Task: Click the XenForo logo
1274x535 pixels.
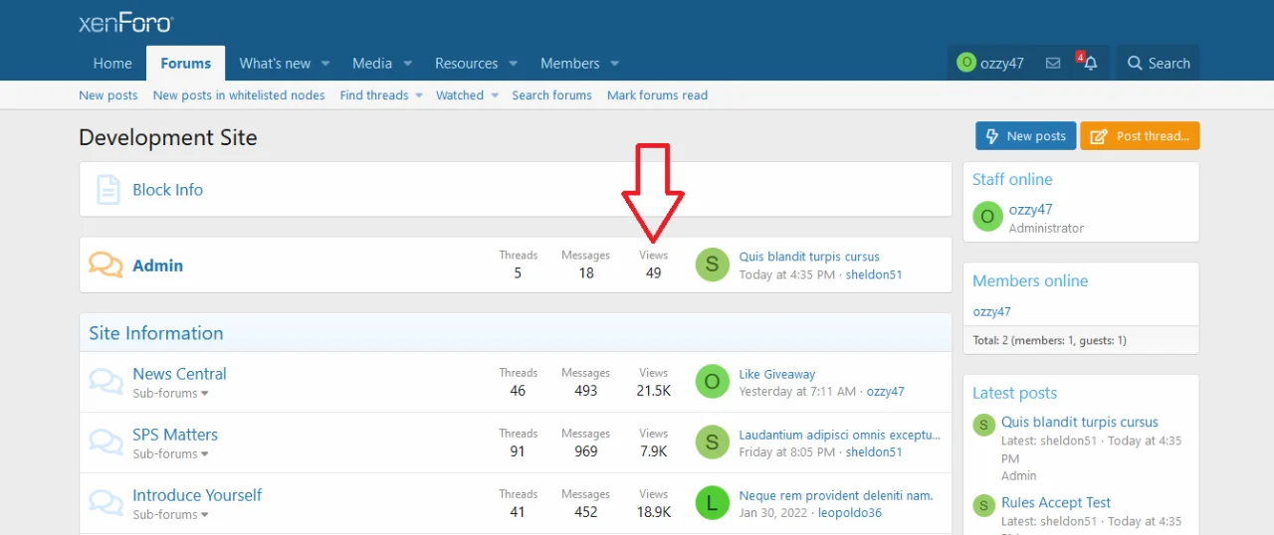Action: click(x=125, y=23)
